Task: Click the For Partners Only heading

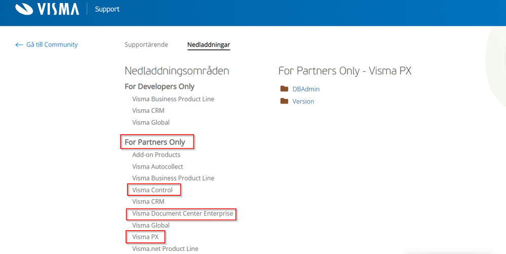Action: (x=155, y=142)
